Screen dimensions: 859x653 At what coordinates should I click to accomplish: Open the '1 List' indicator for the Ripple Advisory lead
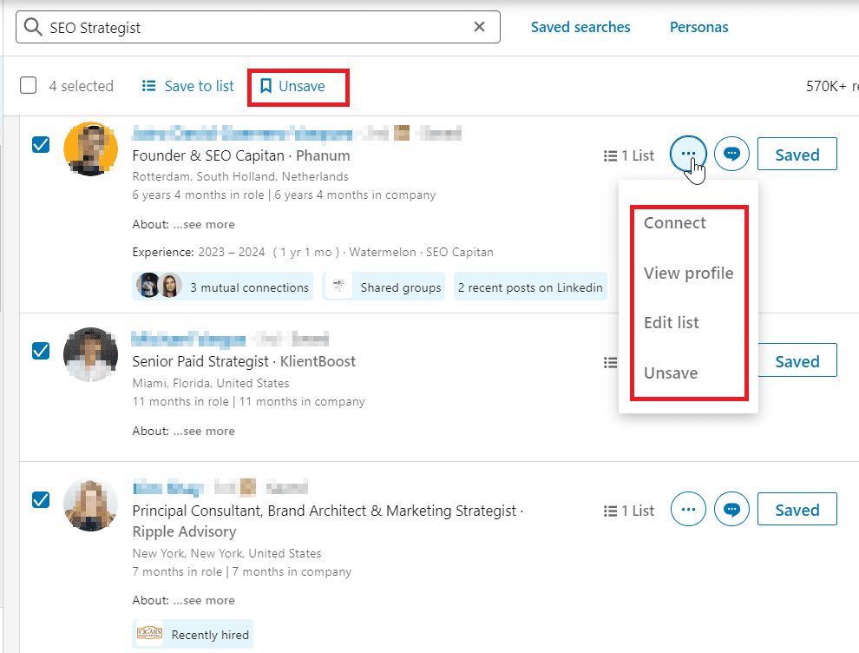[x=629, y=511]
